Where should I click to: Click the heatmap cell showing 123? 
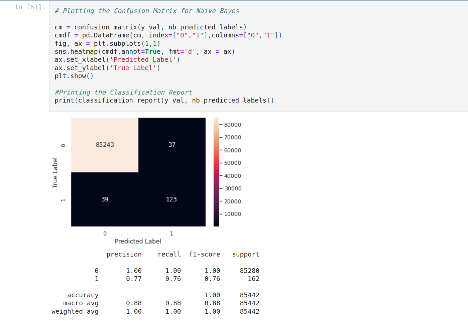[172, 199]
